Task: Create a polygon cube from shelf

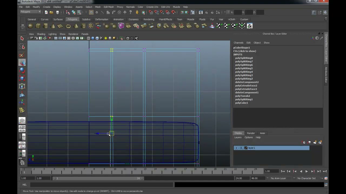Action: pos(38,26)
